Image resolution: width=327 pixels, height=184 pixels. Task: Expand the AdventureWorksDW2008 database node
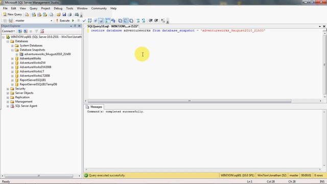[12, 67]
